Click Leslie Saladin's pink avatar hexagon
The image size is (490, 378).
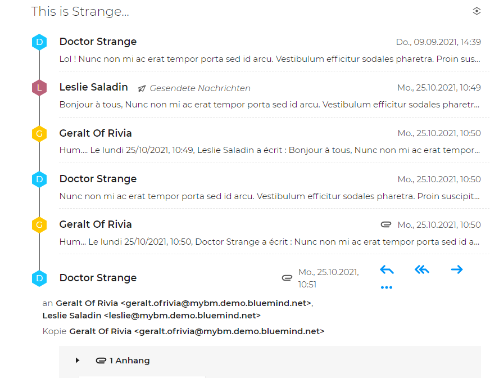[x=39, y=88]
